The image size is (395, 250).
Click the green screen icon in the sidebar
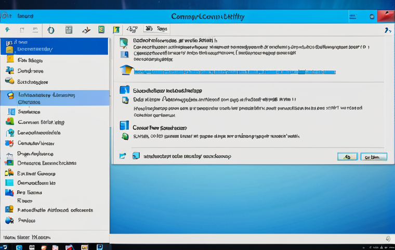tap(9, 163)
